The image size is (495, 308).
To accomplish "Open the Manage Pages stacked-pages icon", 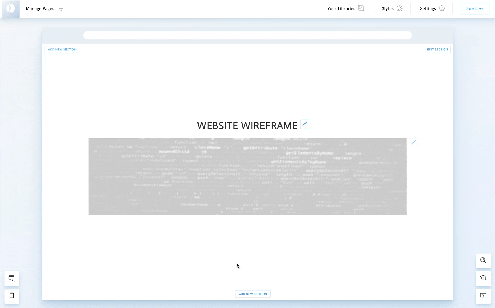I will click(60, 8).
